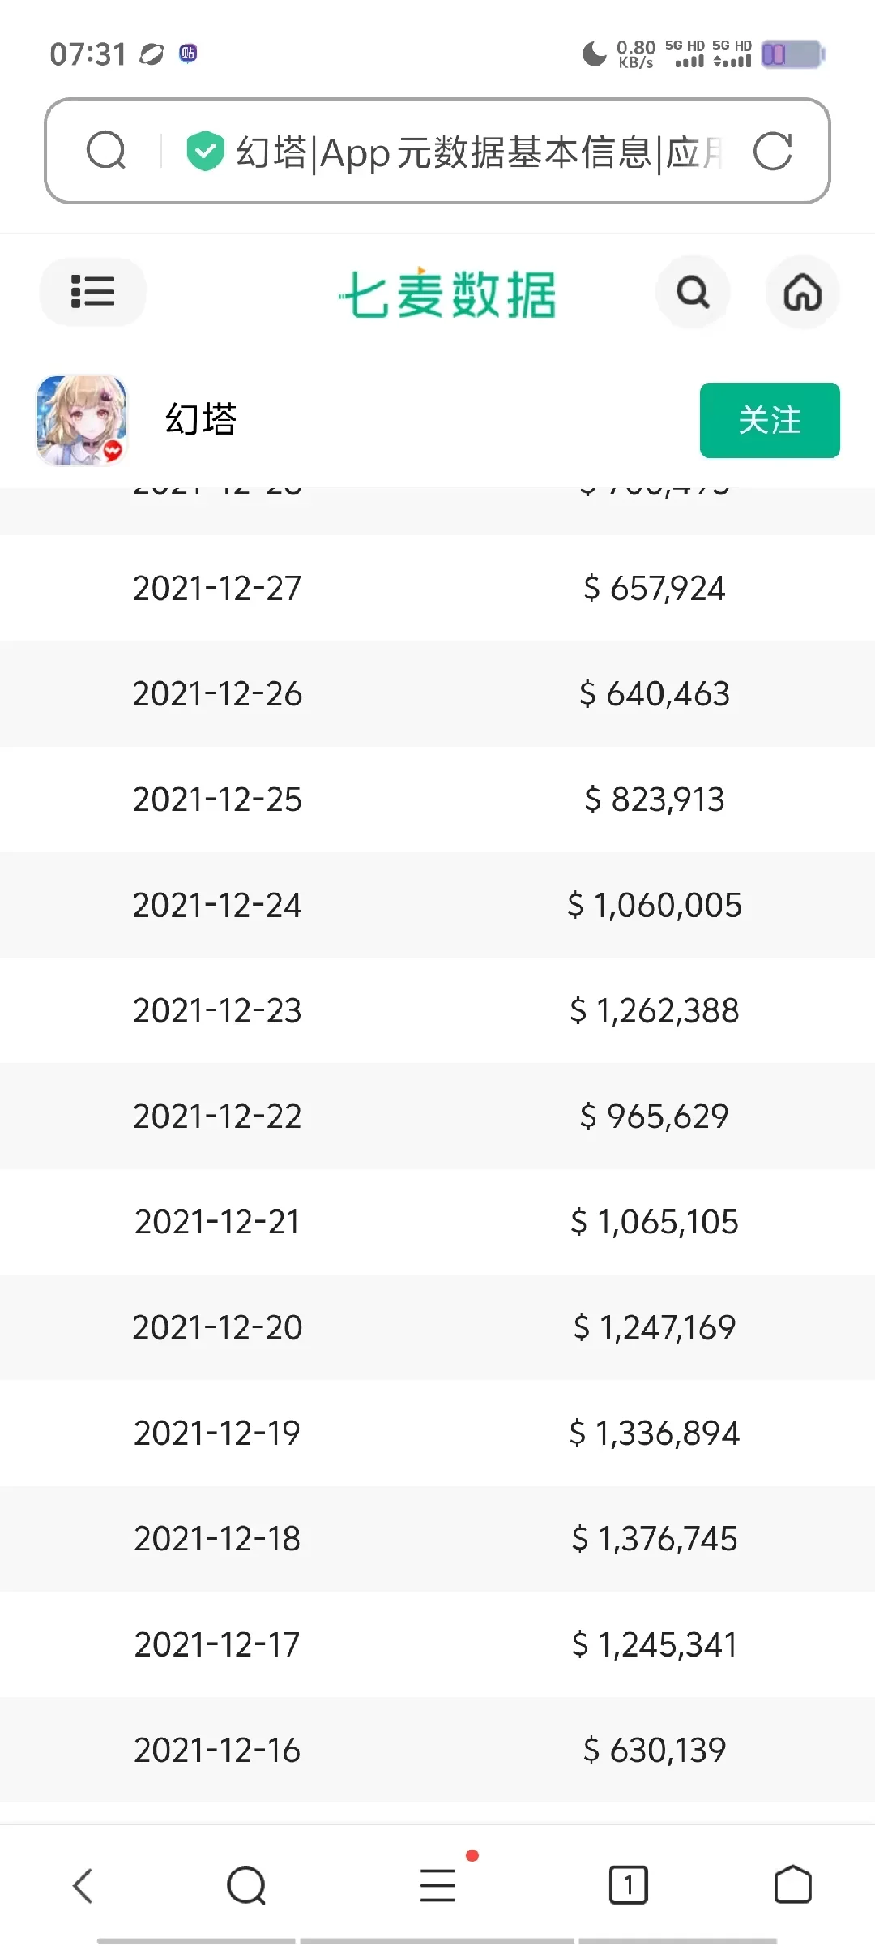Tap the search icon in address bar

pos(106,151)
